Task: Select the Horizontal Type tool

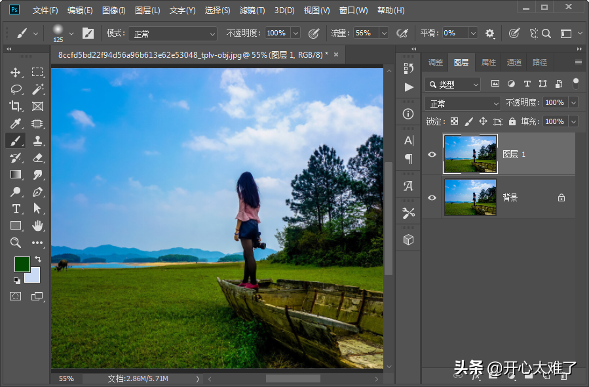Action: tap(16, 209)
